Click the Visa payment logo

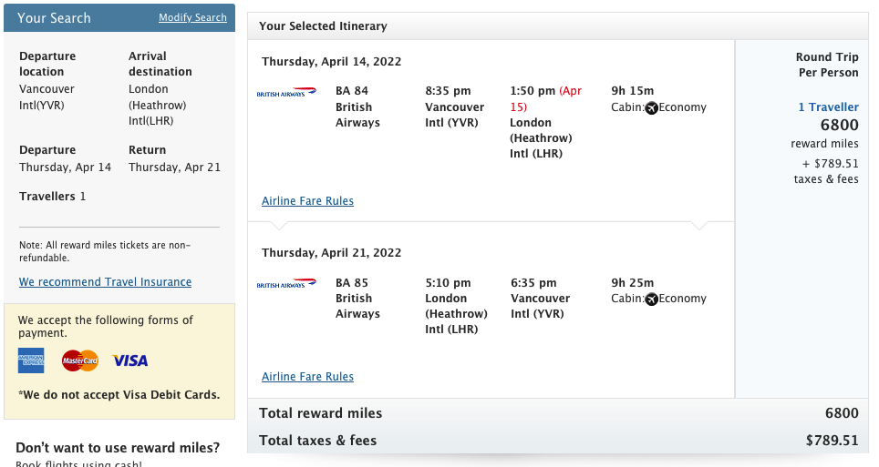(x=129, y=361)
